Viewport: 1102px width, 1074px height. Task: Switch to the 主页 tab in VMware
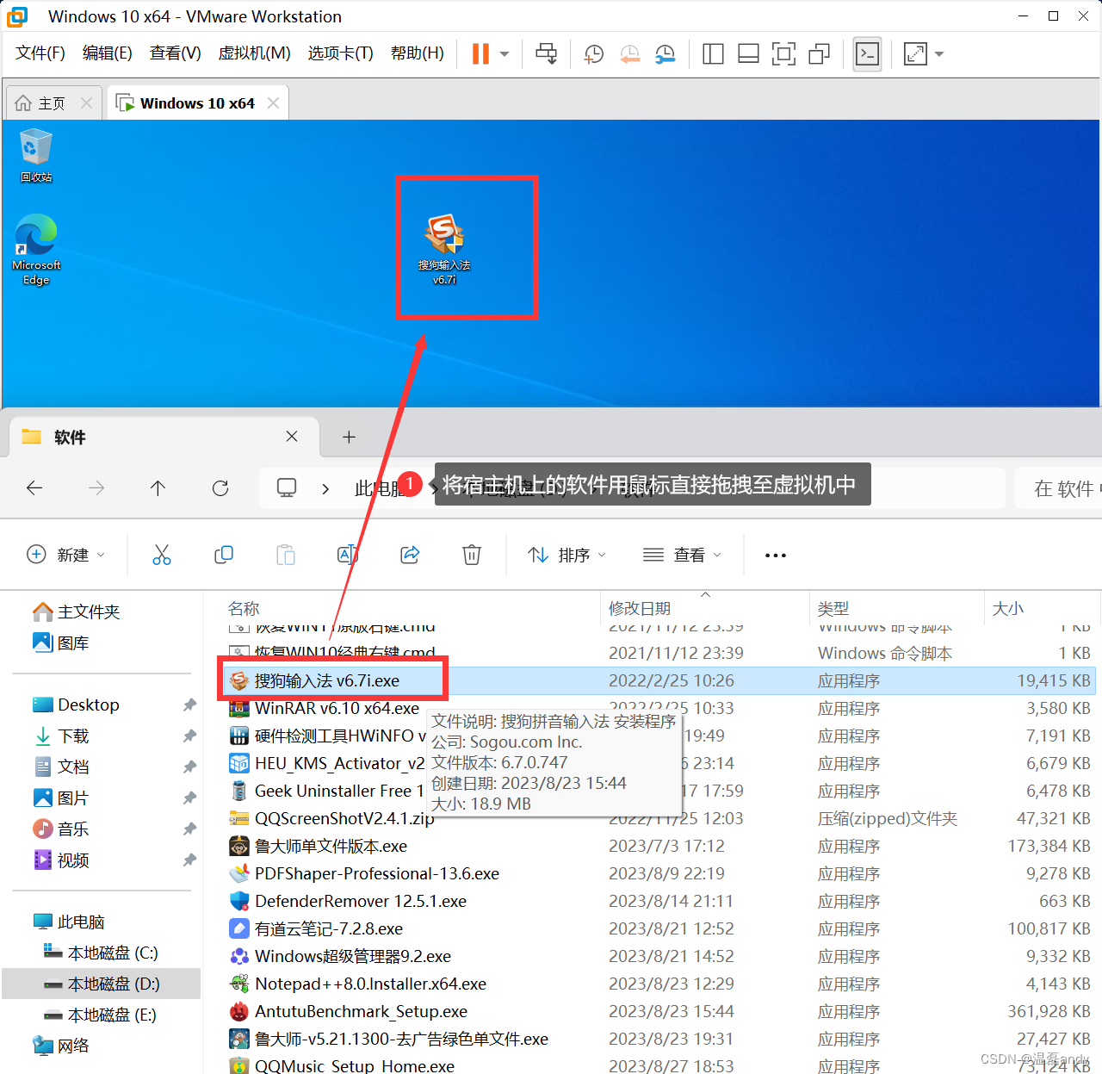tap(52, 103)
